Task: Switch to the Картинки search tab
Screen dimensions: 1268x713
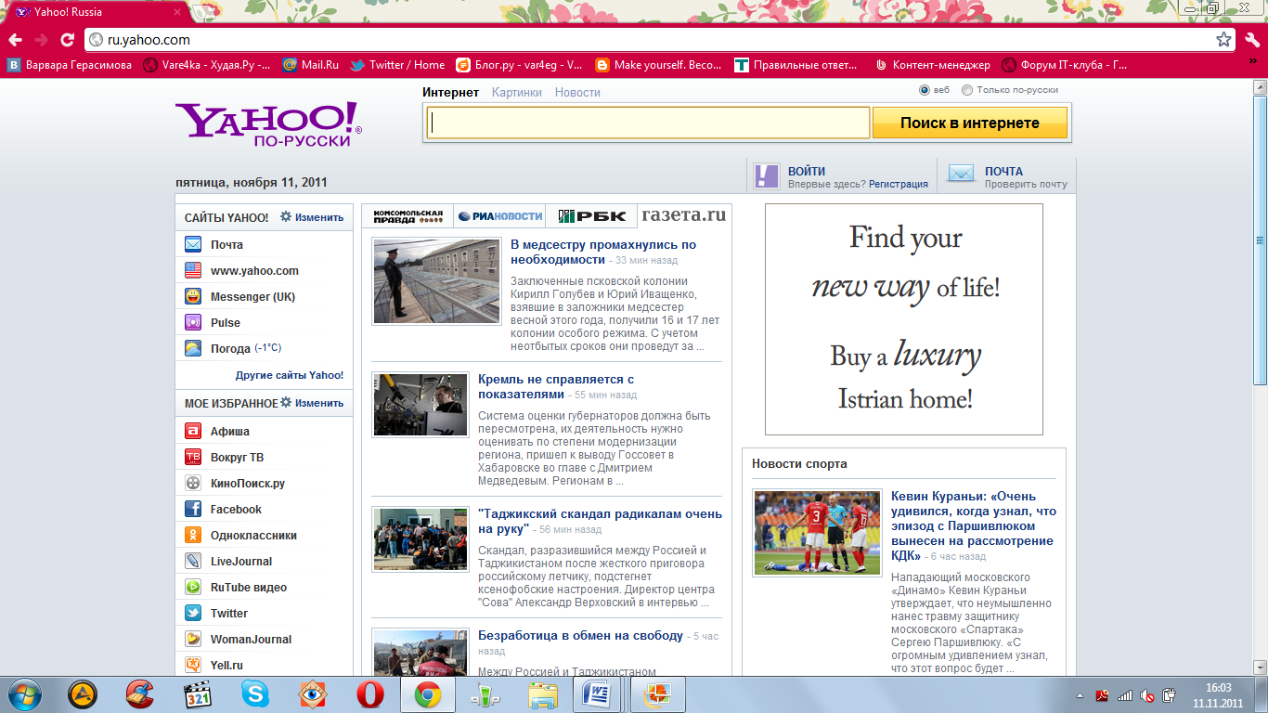Action: (517, 93)
